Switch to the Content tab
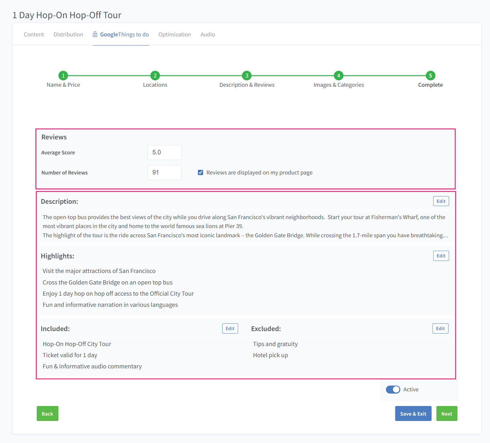Viewport: 490px width, 443px height. [34, 34]
